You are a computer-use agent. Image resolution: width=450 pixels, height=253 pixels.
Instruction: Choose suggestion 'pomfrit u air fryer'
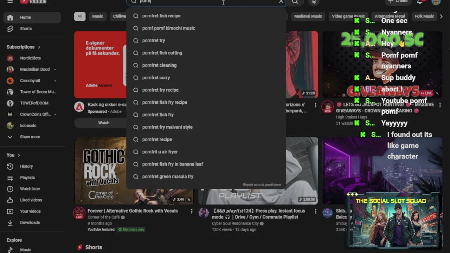click(x=206, y=152)
